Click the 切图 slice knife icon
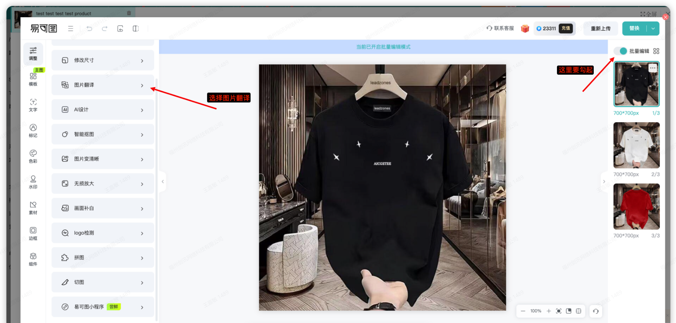 point(65,282)
